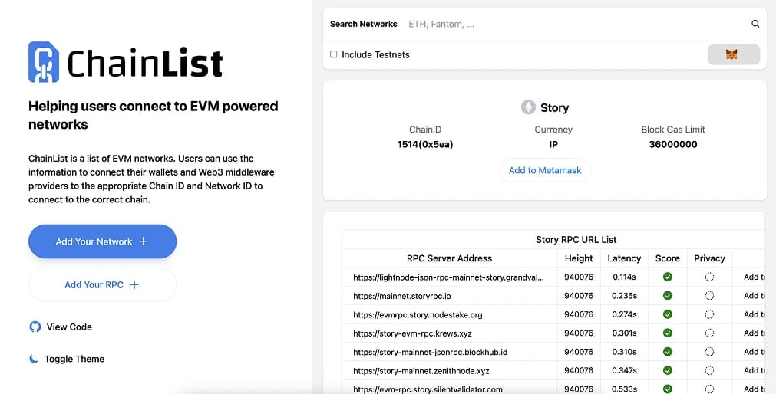The width and height of the screenshot is (776, 394).
Task: Click privacy circle icon for krews.xyz RPC
Action: coord(709,333)
